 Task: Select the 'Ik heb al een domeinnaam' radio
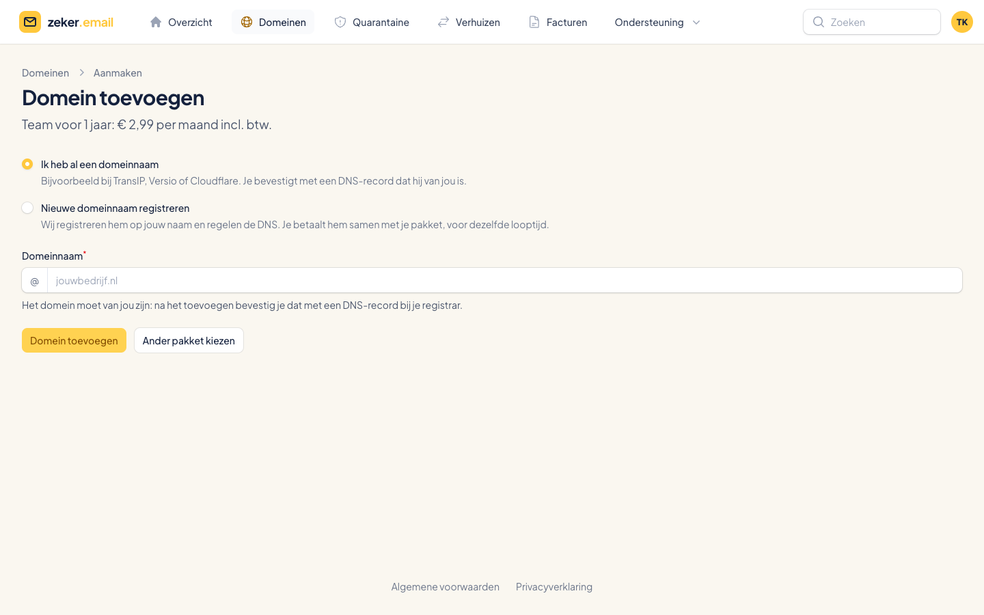pyautogui.click(x=27, y=164)
